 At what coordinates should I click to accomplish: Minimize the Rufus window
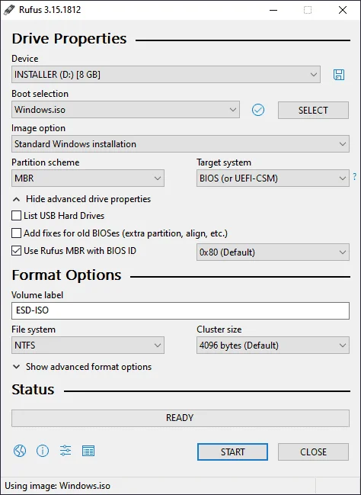[x=273, y=10]
